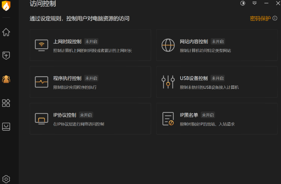
Task: Open the shield protection center sidebar icon
Action: pos(6,55)
